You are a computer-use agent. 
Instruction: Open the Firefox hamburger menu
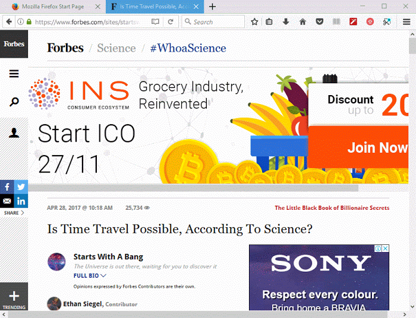pos(406,22)
